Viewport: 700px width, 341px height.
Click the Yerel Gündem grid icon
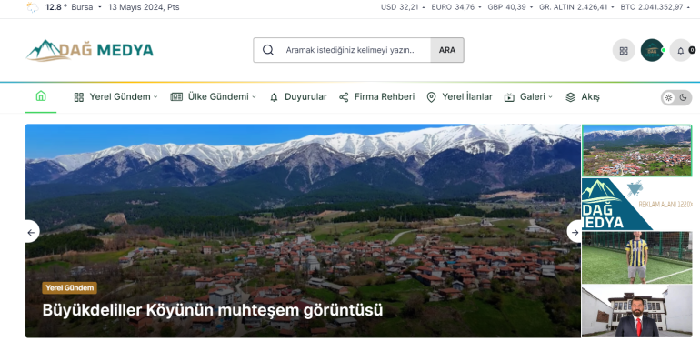click(x=78, y=97)
